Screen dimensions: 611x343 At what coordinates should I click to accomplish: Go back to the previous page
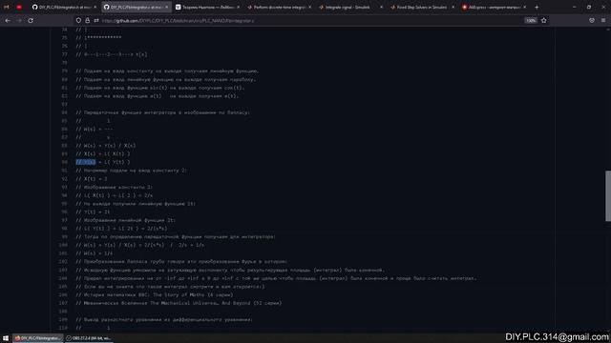8,21
